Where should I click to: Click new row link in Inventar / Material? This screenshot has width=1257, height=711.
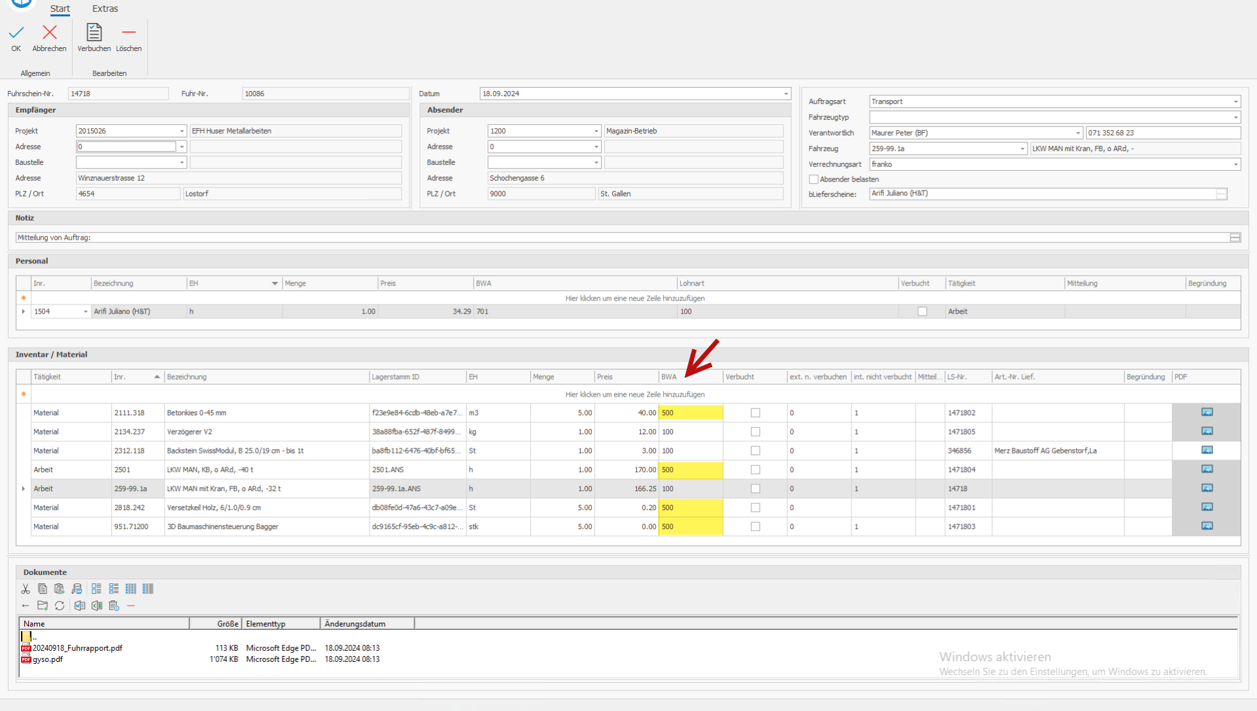(634, 395)
